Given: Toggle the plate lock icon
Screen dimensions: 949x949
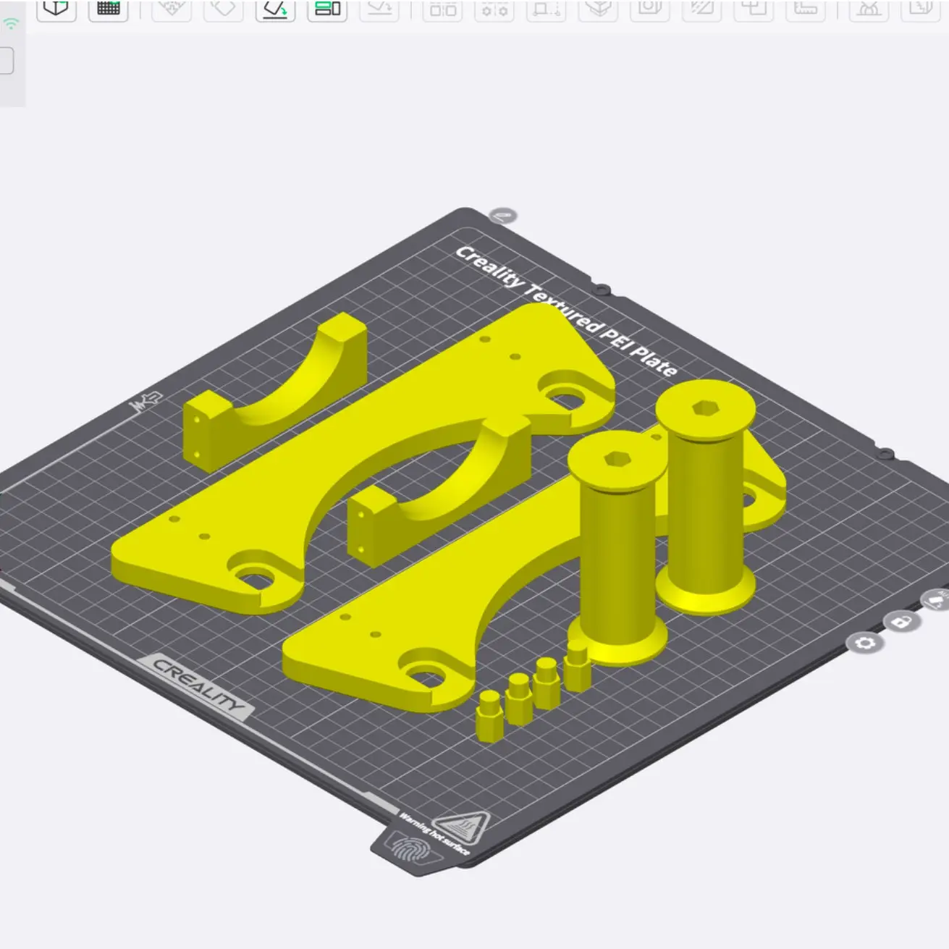Looking at the screenshot, I should (901, 621).
